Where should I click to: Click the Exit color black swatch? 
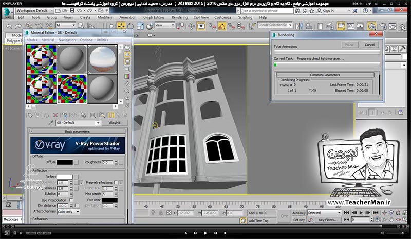109,200
